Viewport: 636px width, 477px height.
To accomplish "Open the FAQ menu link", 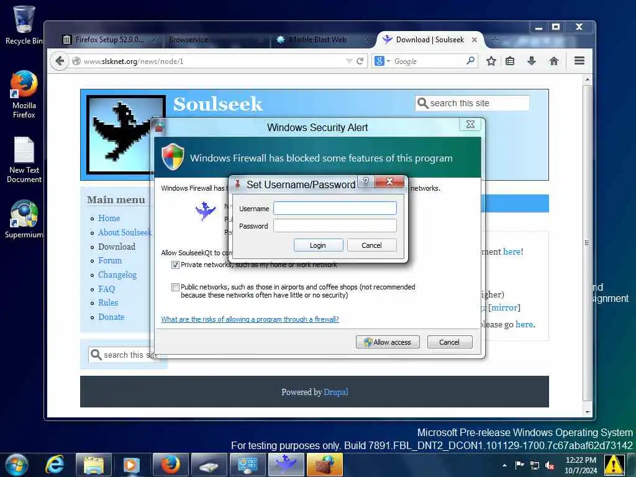I will coord(107,289).
